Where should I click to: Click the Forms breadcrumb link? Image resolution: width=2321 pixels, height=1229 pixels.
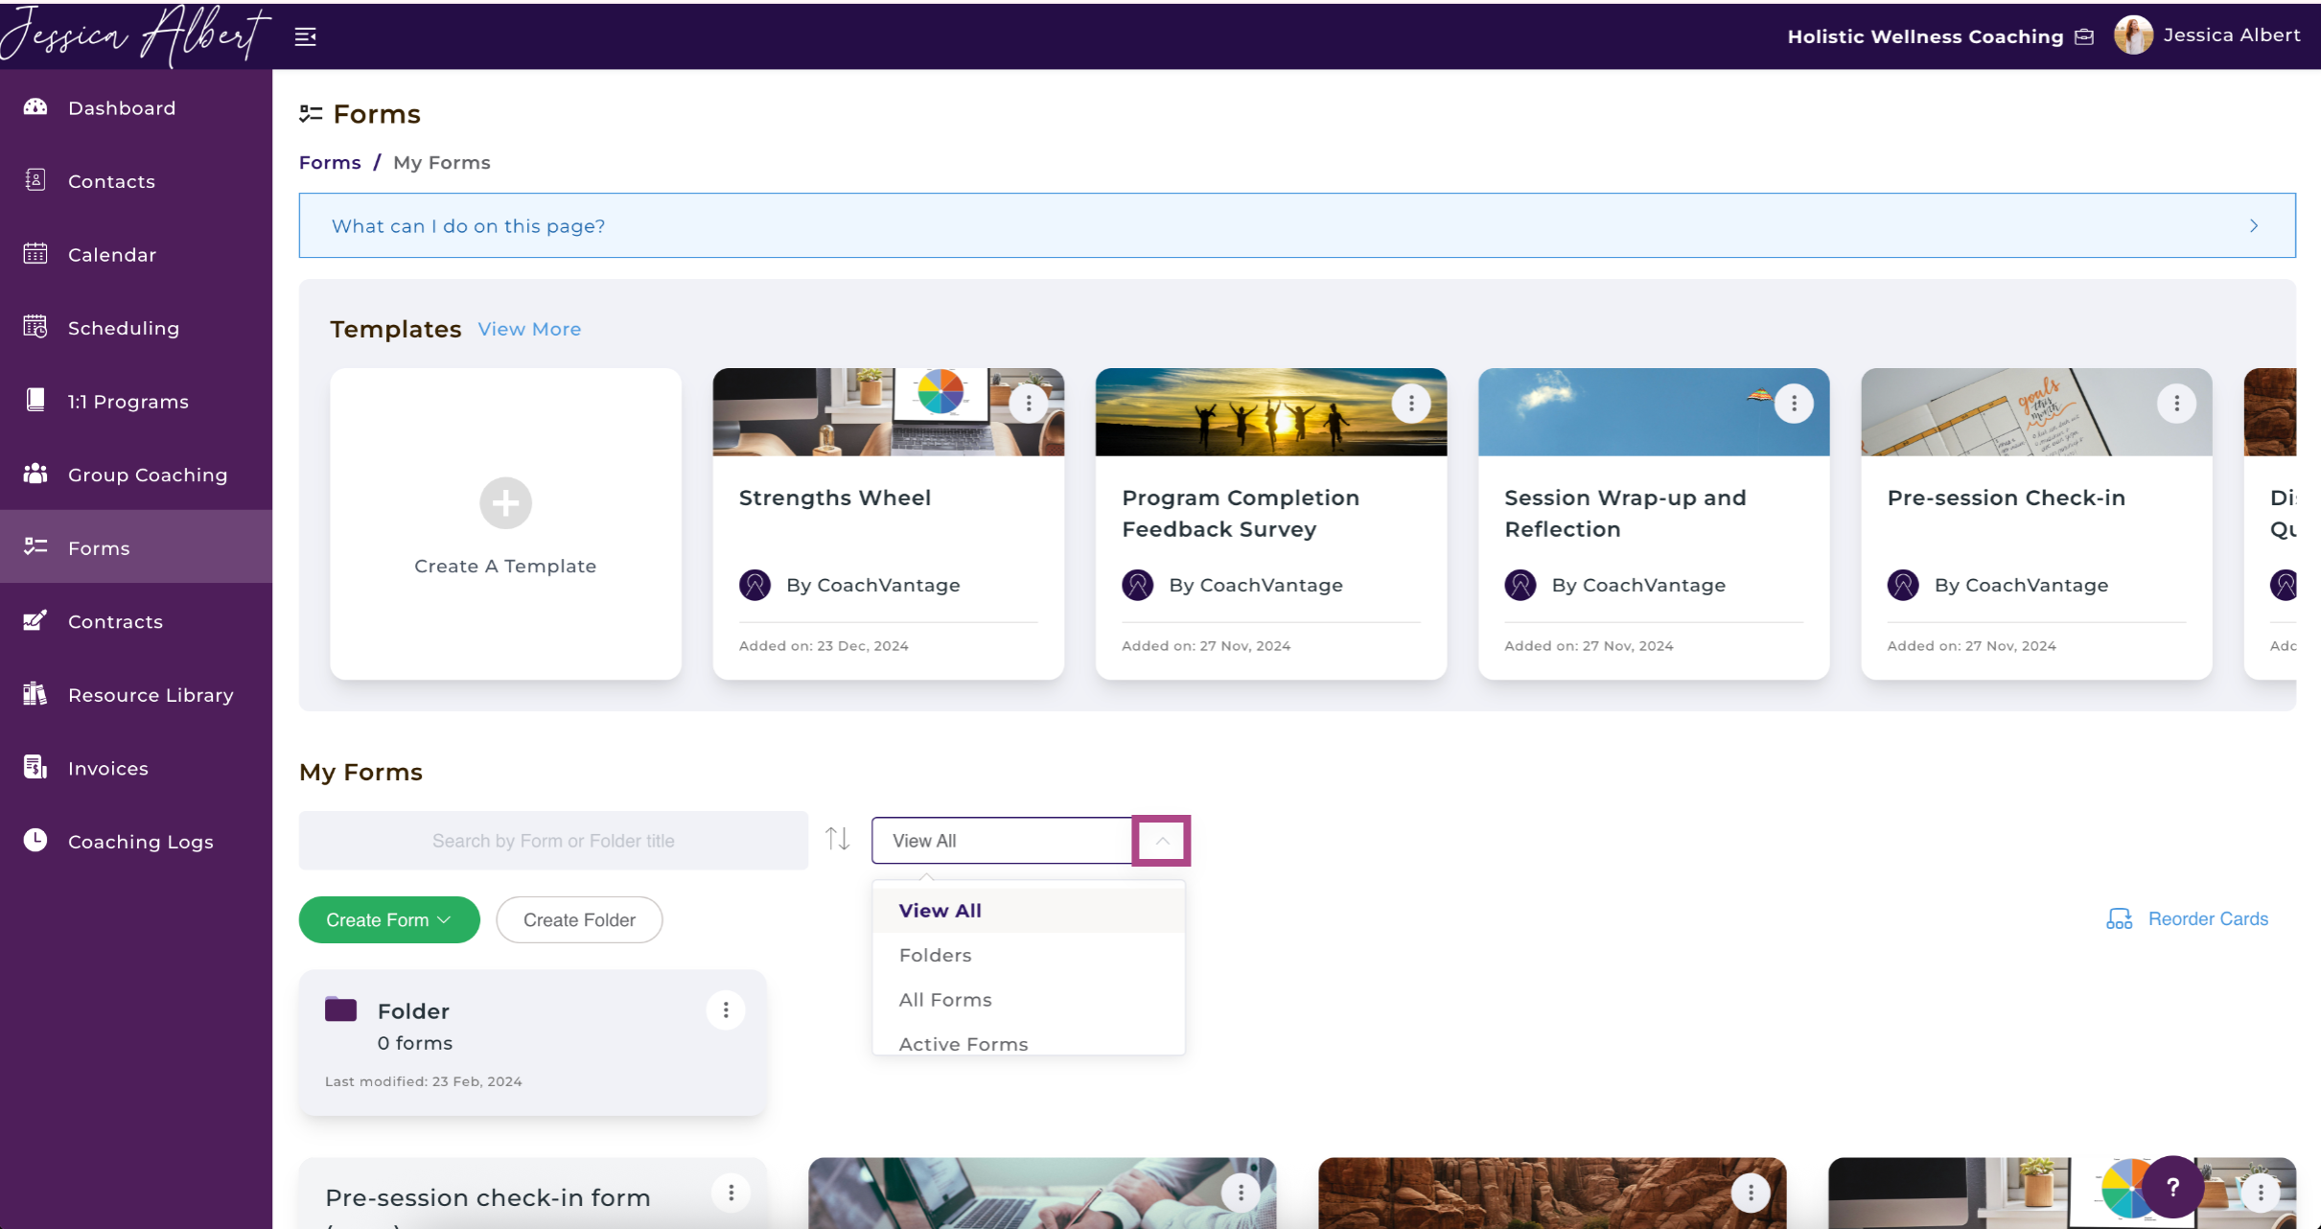[x=330, y=163]
